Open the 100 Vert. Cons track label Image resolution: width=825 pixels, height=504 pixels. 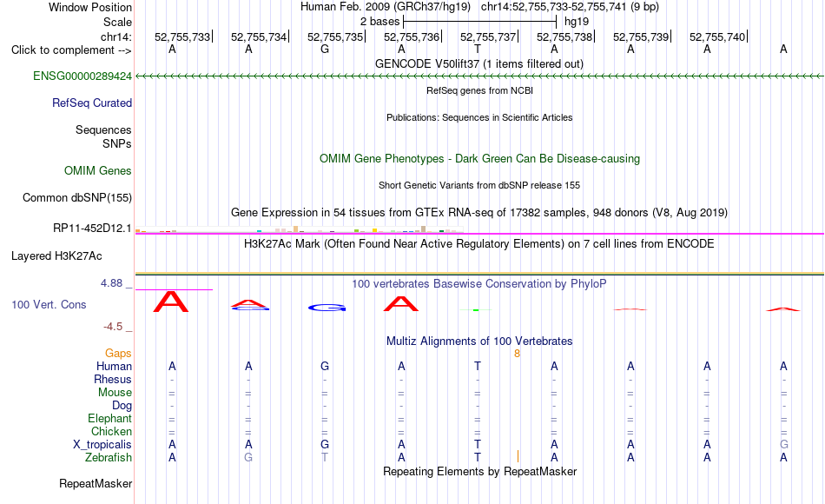[49, 304]
